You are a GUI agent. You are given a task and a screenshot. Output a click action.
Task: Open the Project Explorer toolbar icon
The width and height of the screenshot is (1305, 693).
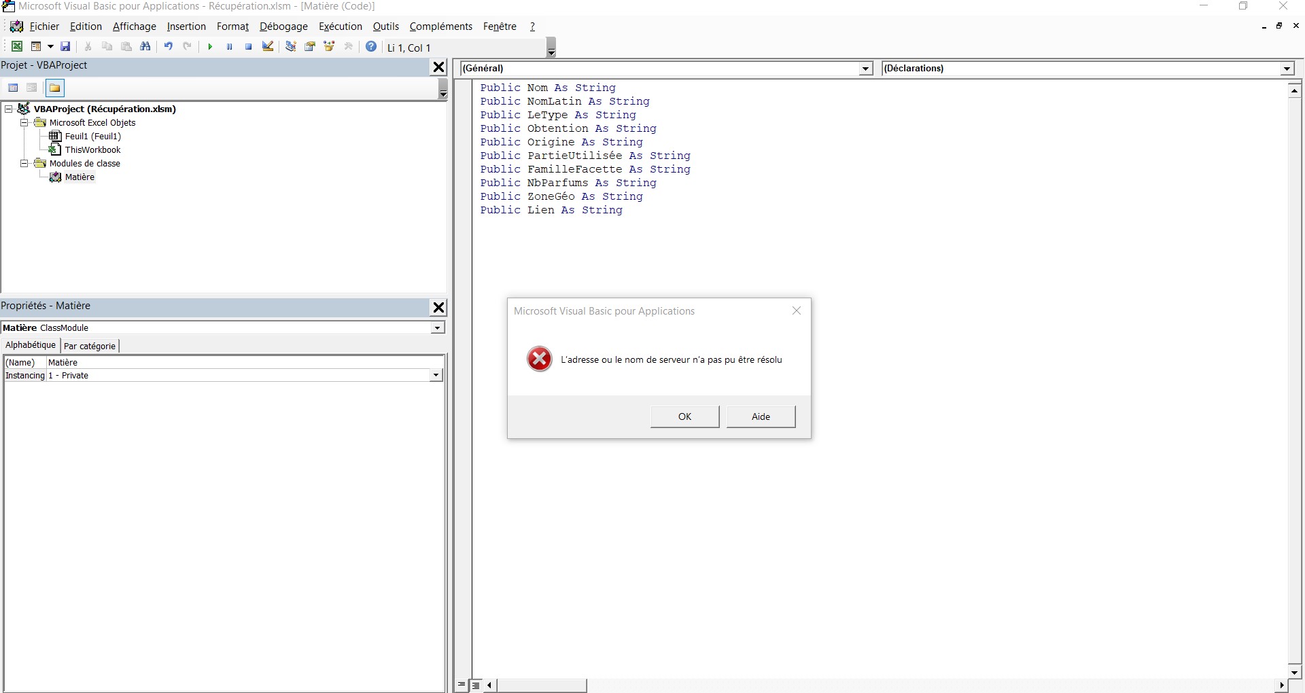290,47
